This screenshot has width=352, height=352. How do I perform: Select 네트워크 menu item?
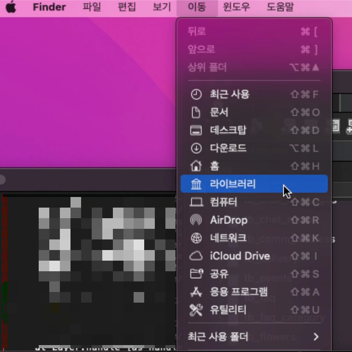coord(254,238)
